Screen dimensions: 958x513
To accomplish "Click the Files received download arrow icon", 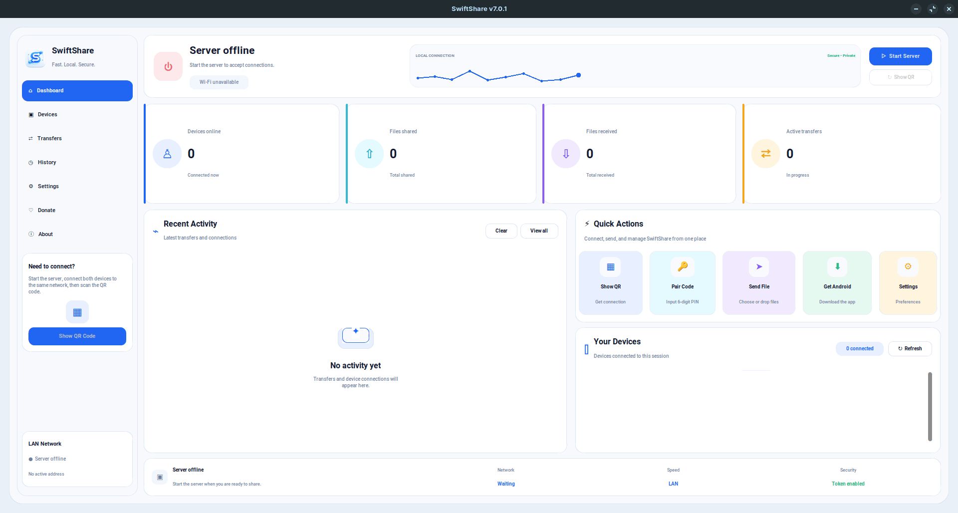I will pos(566,154).
